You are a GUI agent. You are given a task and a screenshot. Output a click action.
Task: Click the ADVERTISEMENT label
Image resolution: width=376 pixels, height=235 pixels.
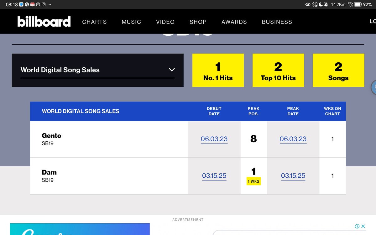(x=188, y=220)
